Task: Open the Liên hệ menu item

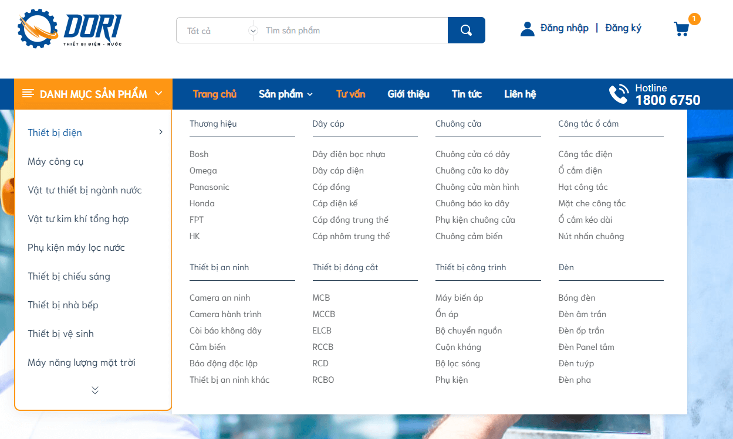Action: point(520,94)
